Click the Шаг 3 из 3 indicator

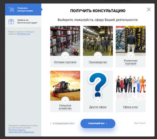pyautogui.click(x=140, y=123)
